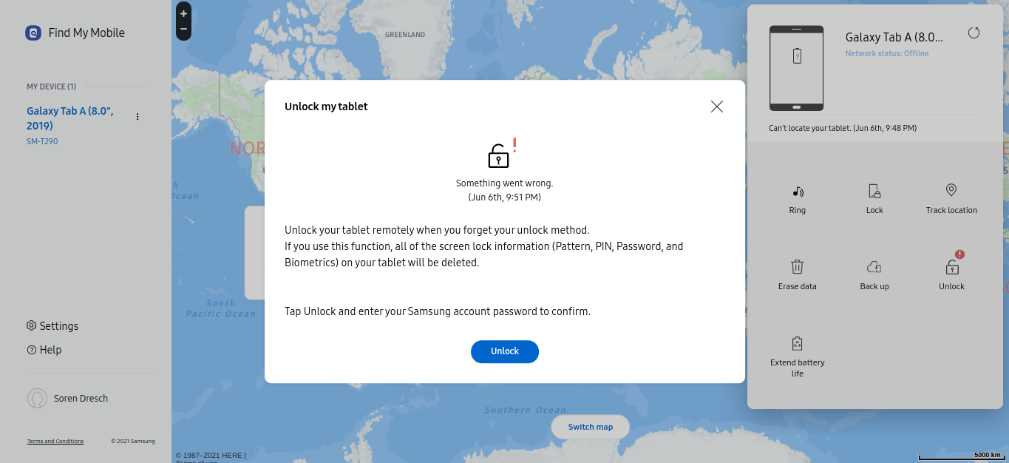Image resolution: width=1009 pixels, height=463 pixels.
Task: Select the Unlock icon with notification badge
Action: point(951,274)
